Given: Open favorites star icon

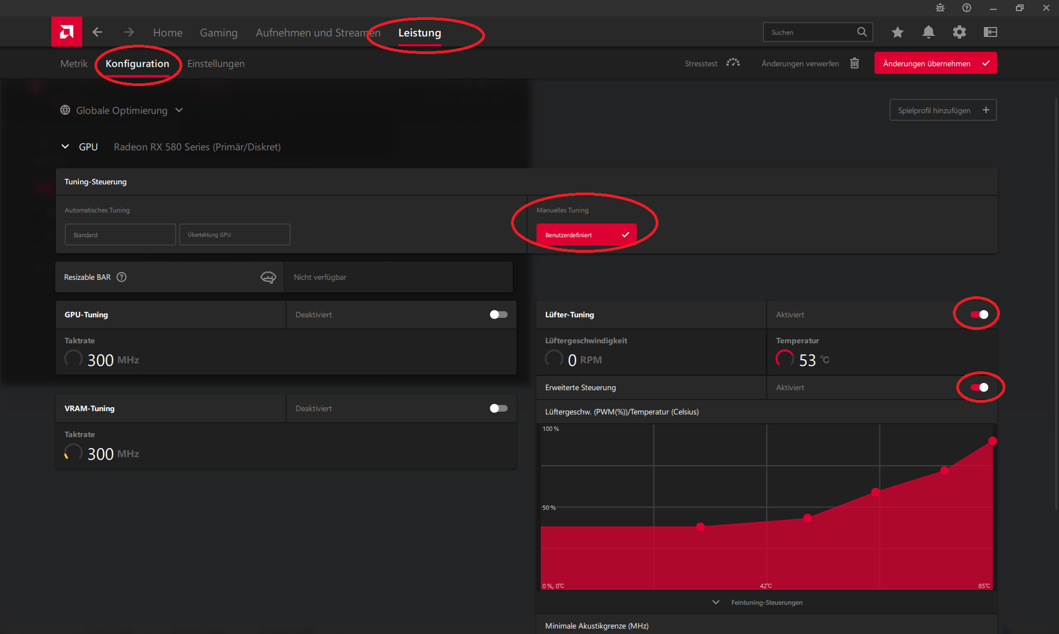Looking at the screenshot, I should [x=898, y=33].
